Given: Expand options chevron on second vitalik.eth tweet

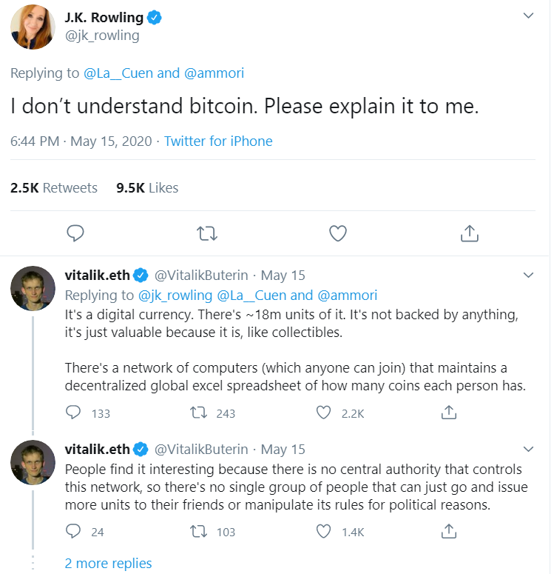Looking at the screenshot, I should 528,450.
